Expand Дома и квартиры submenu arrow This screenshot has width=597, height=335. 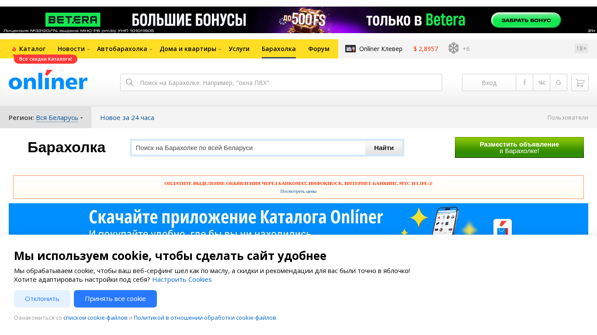[x=220, y=49]
